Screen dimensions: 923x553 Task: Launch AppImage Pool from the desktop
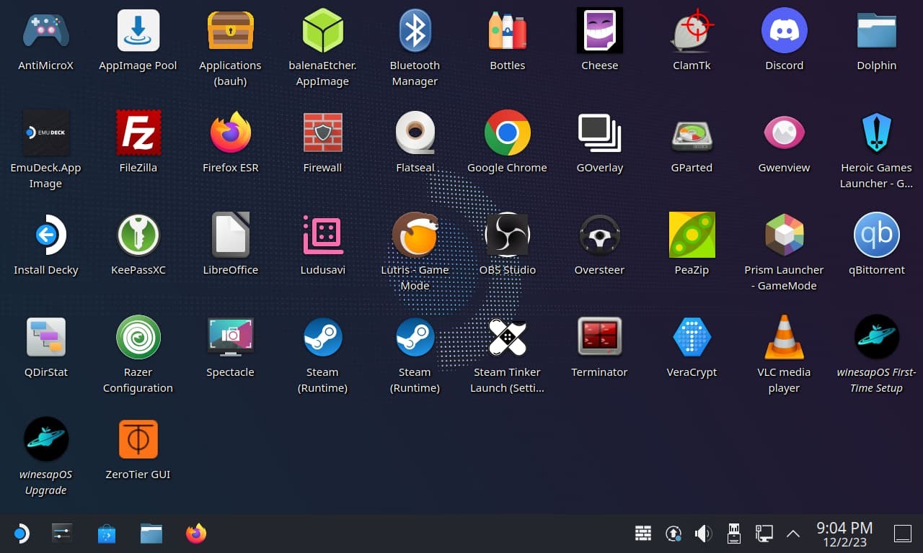(138, 31)
